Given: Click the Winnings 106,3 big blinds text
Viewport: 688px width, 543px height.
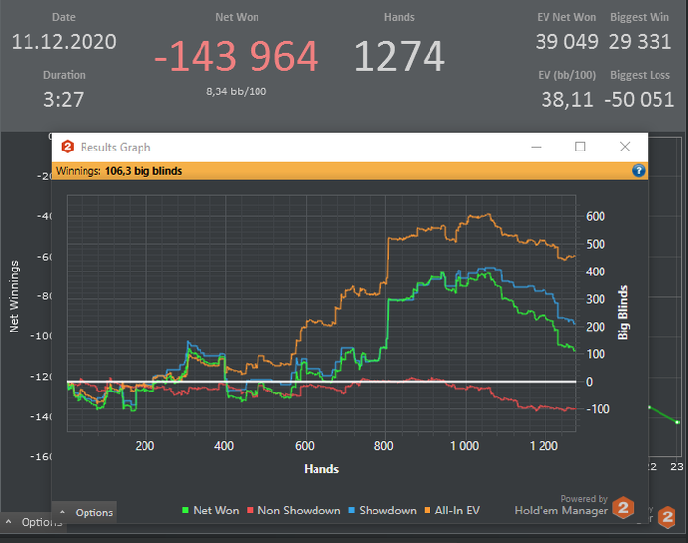Looking at the screenshot, I should click(119, 171).
